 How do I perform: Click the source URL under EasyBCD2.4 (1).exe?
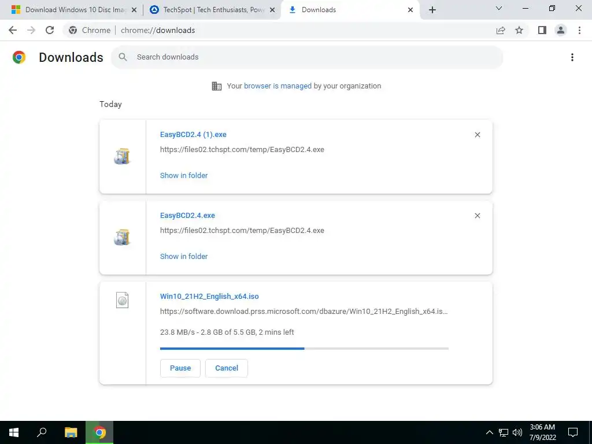click(242, 150)
